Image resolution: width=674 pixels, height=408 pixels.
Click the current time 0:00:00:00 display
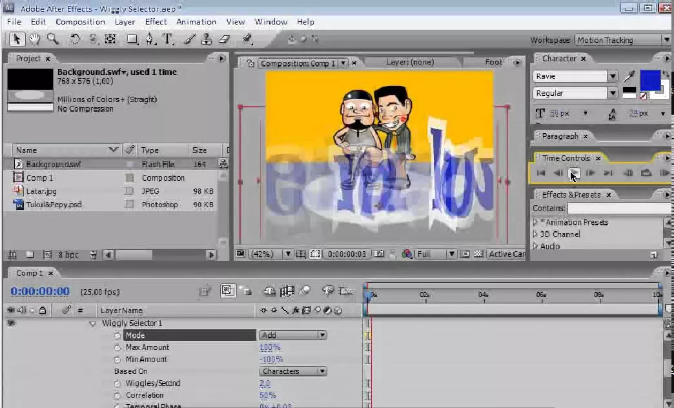40,292
